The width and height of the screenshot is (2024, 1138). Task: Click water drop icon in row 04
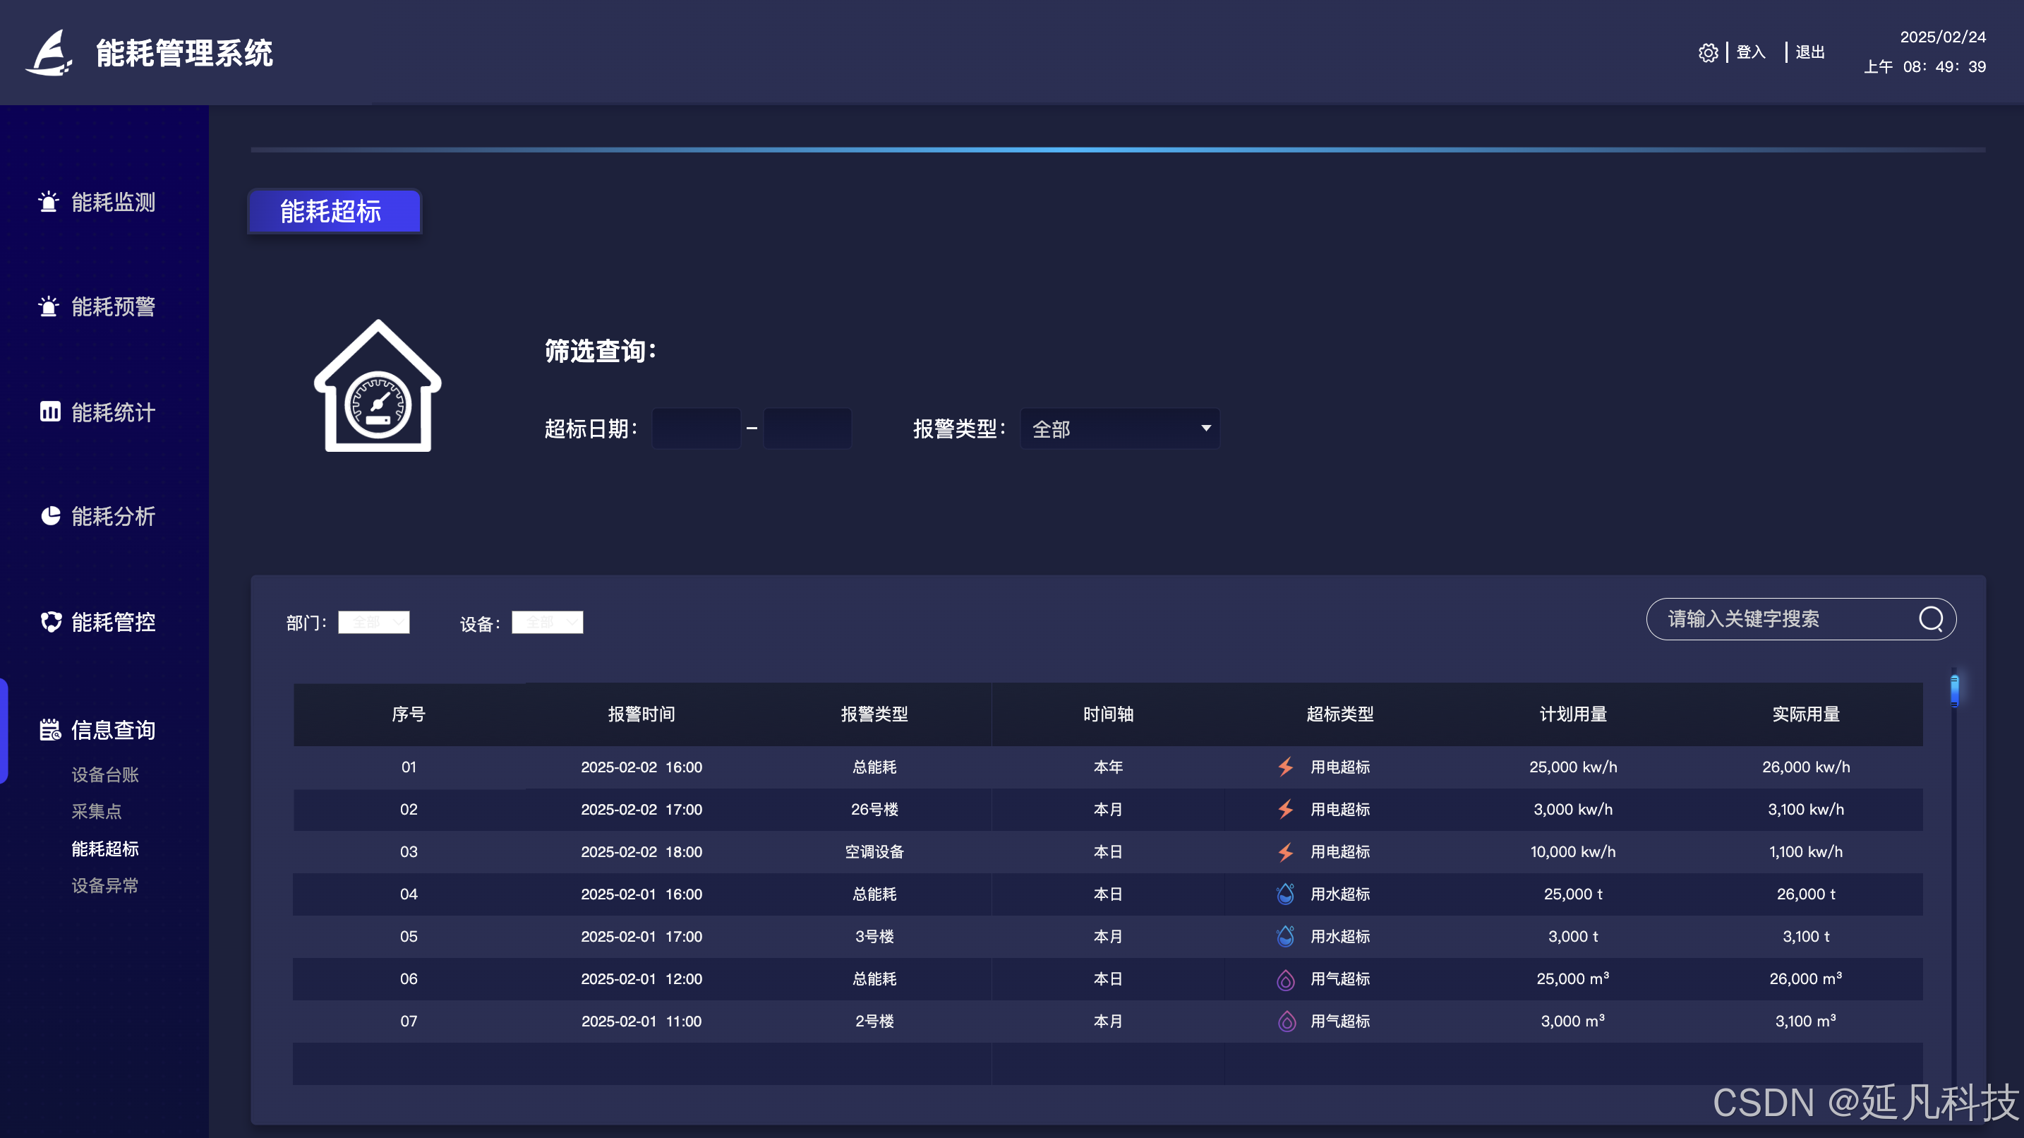pos(1285,894)
